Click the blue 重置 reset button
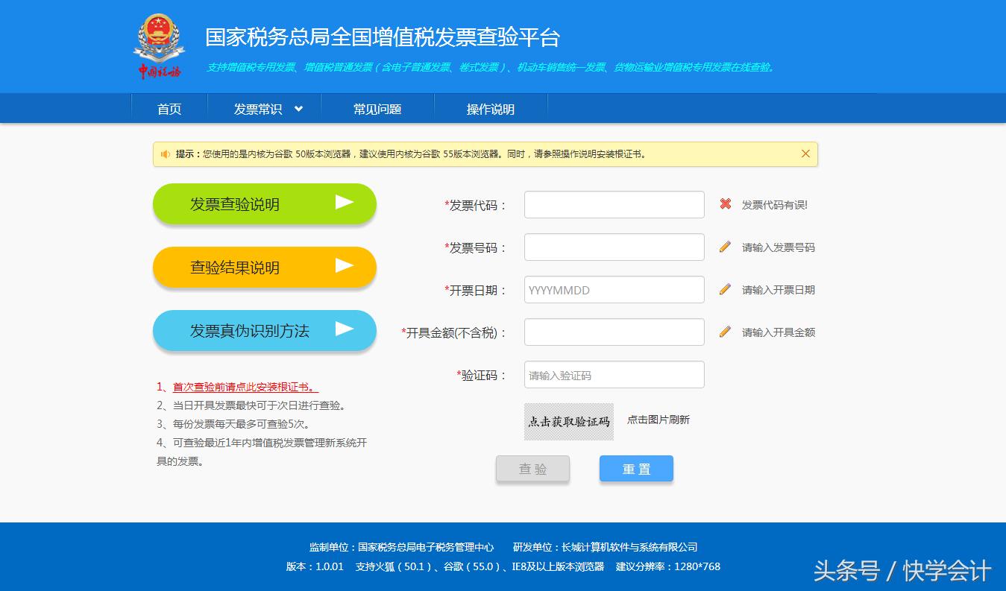Image resolution: width=1006 pixels, height=591 pixels. [635, 468]
